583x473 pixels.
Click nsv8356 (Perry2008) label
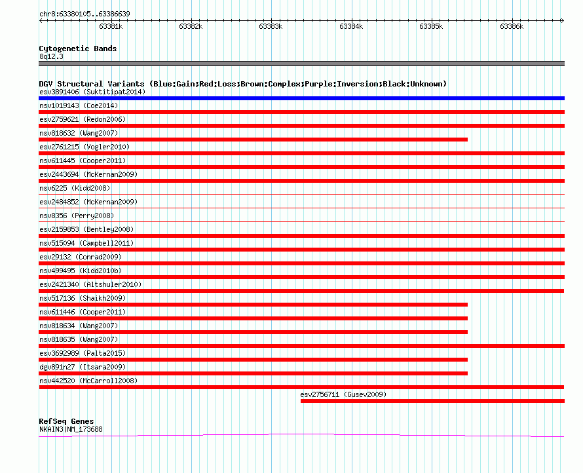point(77,216)
